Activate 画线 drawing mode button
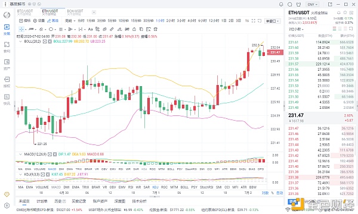 coord(53,21)
